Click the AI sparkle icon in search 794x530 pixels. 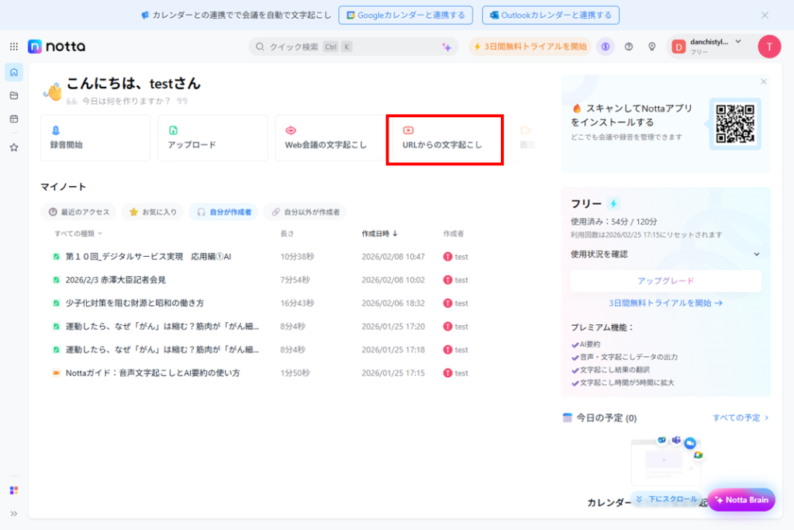coord(447,47)
